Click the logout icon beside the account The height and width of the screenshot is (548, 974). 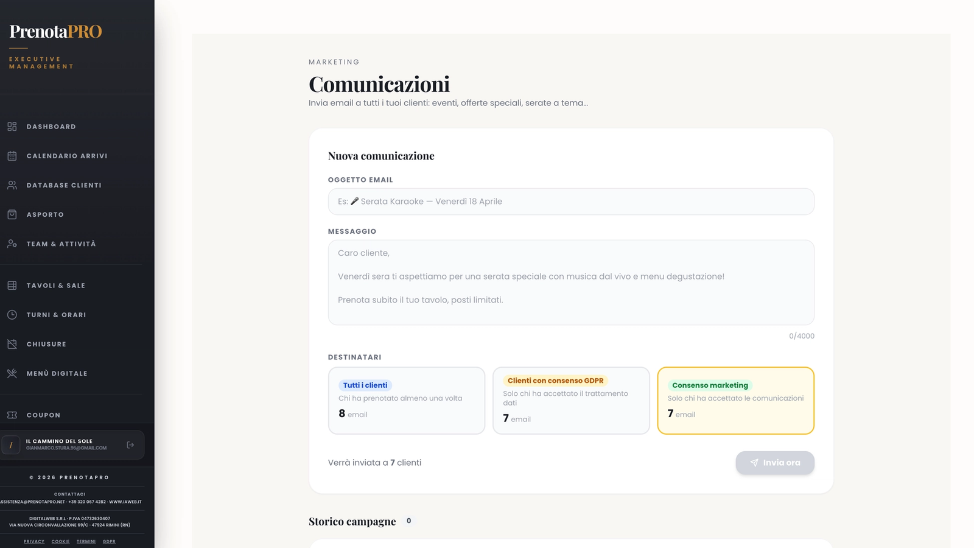pyautogui.click(x=130, y=445)
